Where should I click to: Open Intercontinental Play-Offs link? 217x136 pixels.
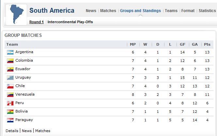(x=70, y=22)
